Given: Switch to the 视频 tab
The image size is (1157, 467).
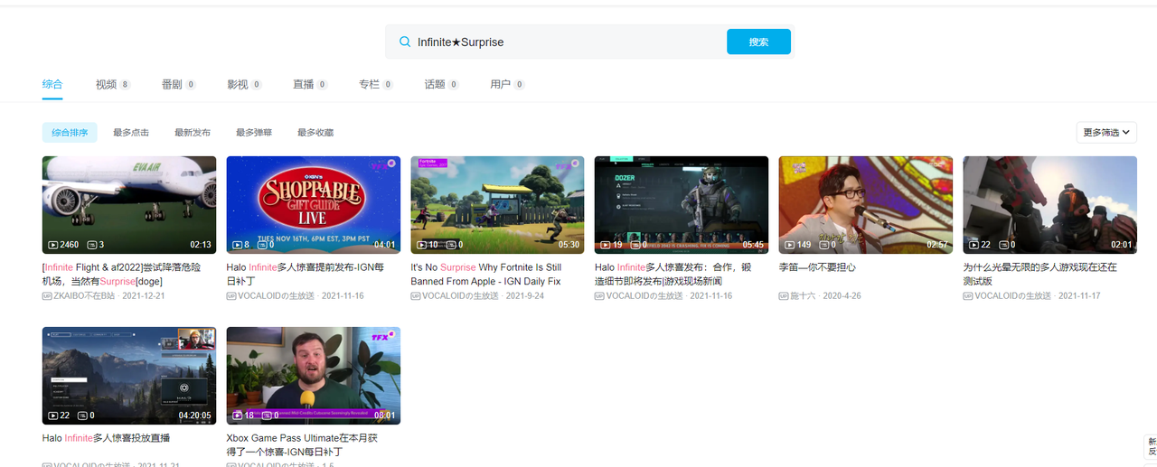Looking at the screenshot, I should pos(113,84).
